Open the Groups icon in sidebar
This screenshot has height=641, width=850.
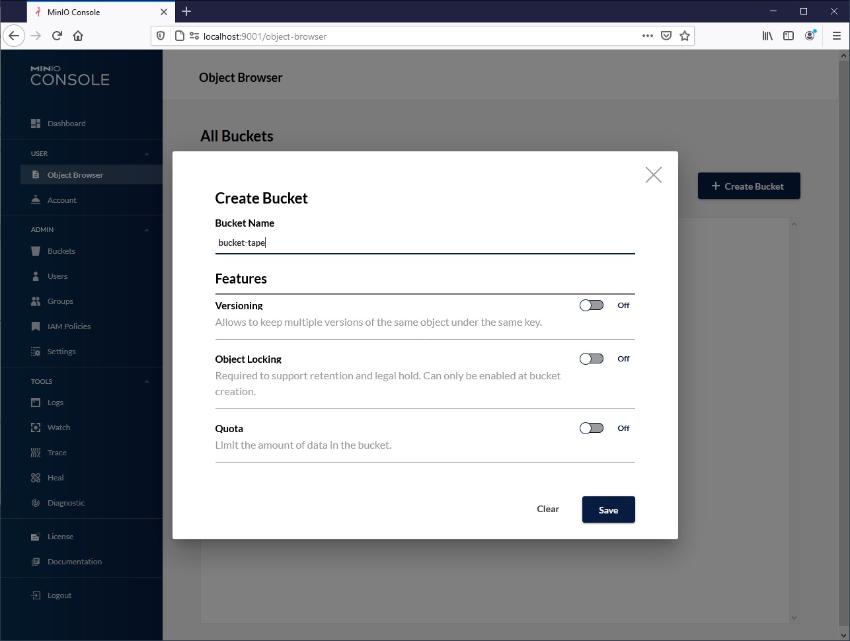tap(36, 301)
